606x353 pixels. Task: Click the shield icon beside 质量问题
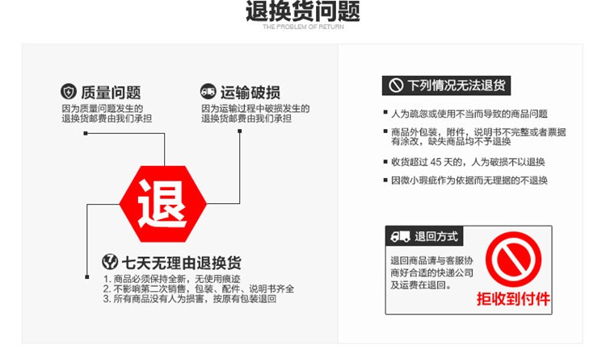click(69, 92)
